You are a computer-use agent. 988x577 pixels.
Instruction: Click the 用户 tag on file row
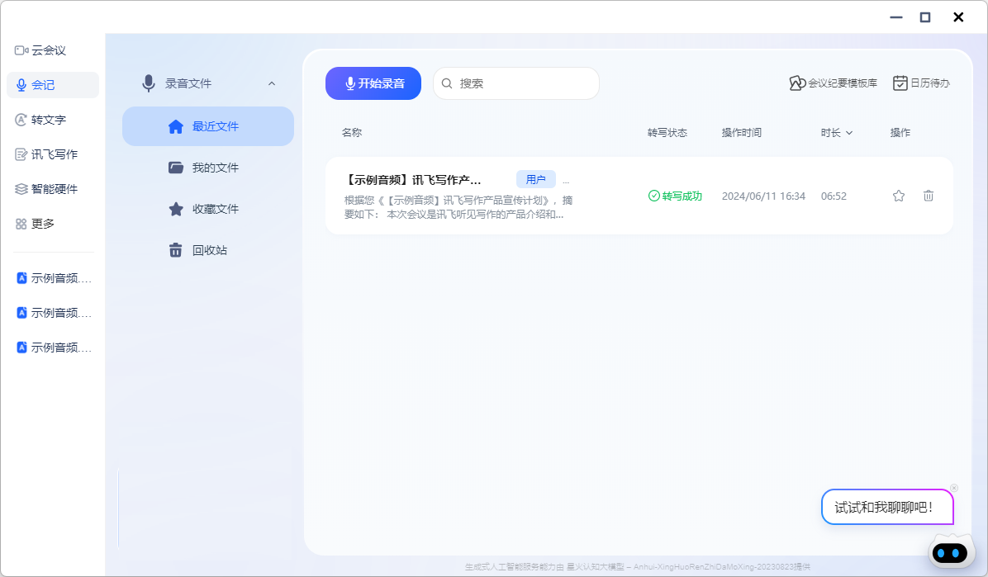[535, 179]
